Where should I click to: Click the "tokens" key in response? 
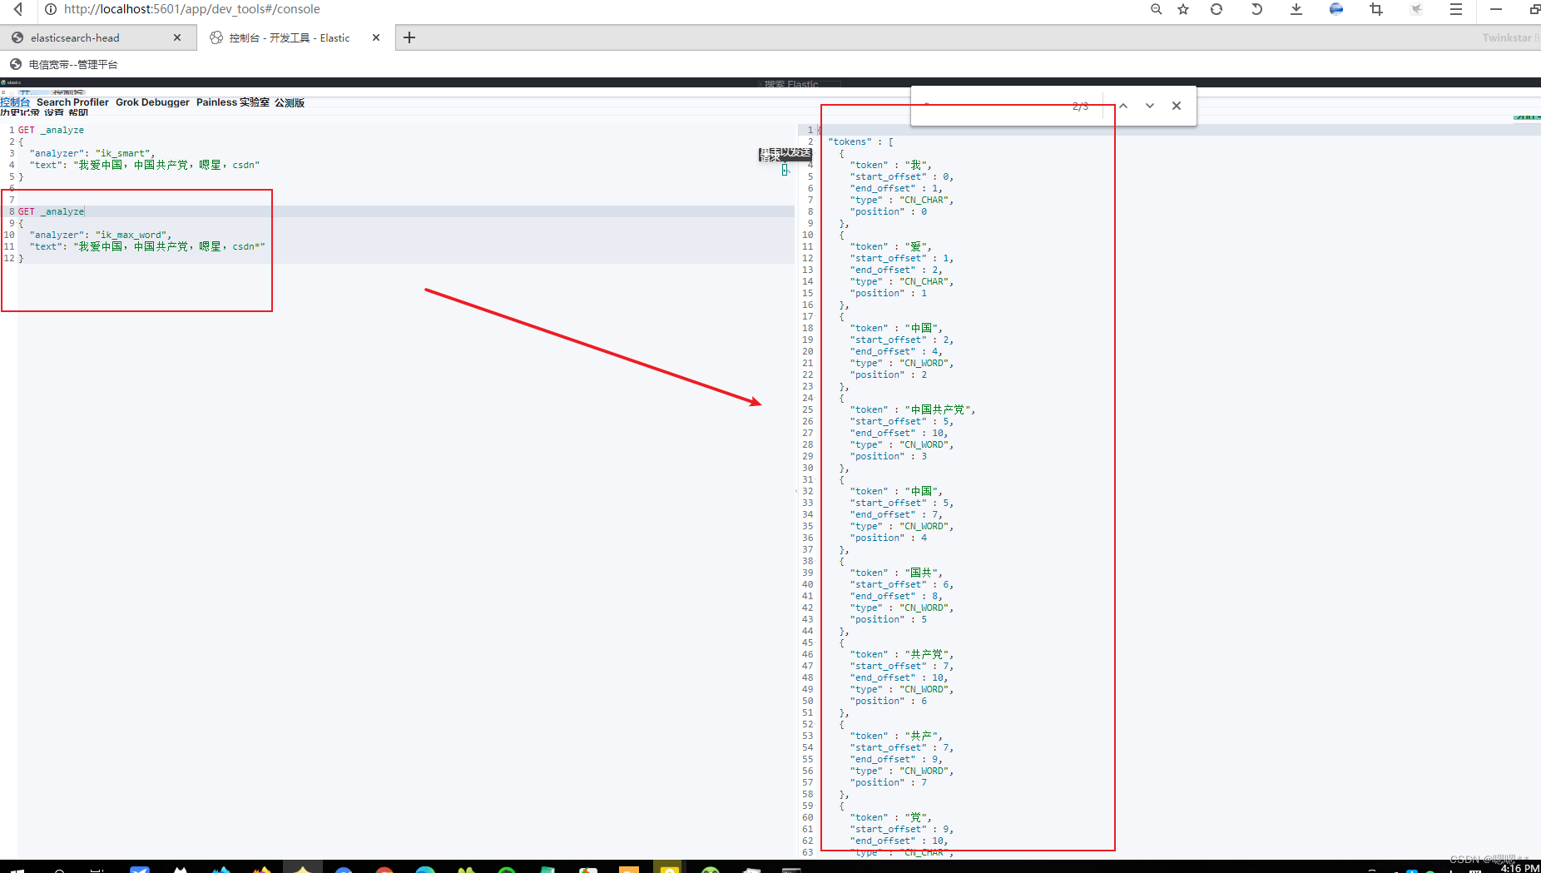(850, 141)
